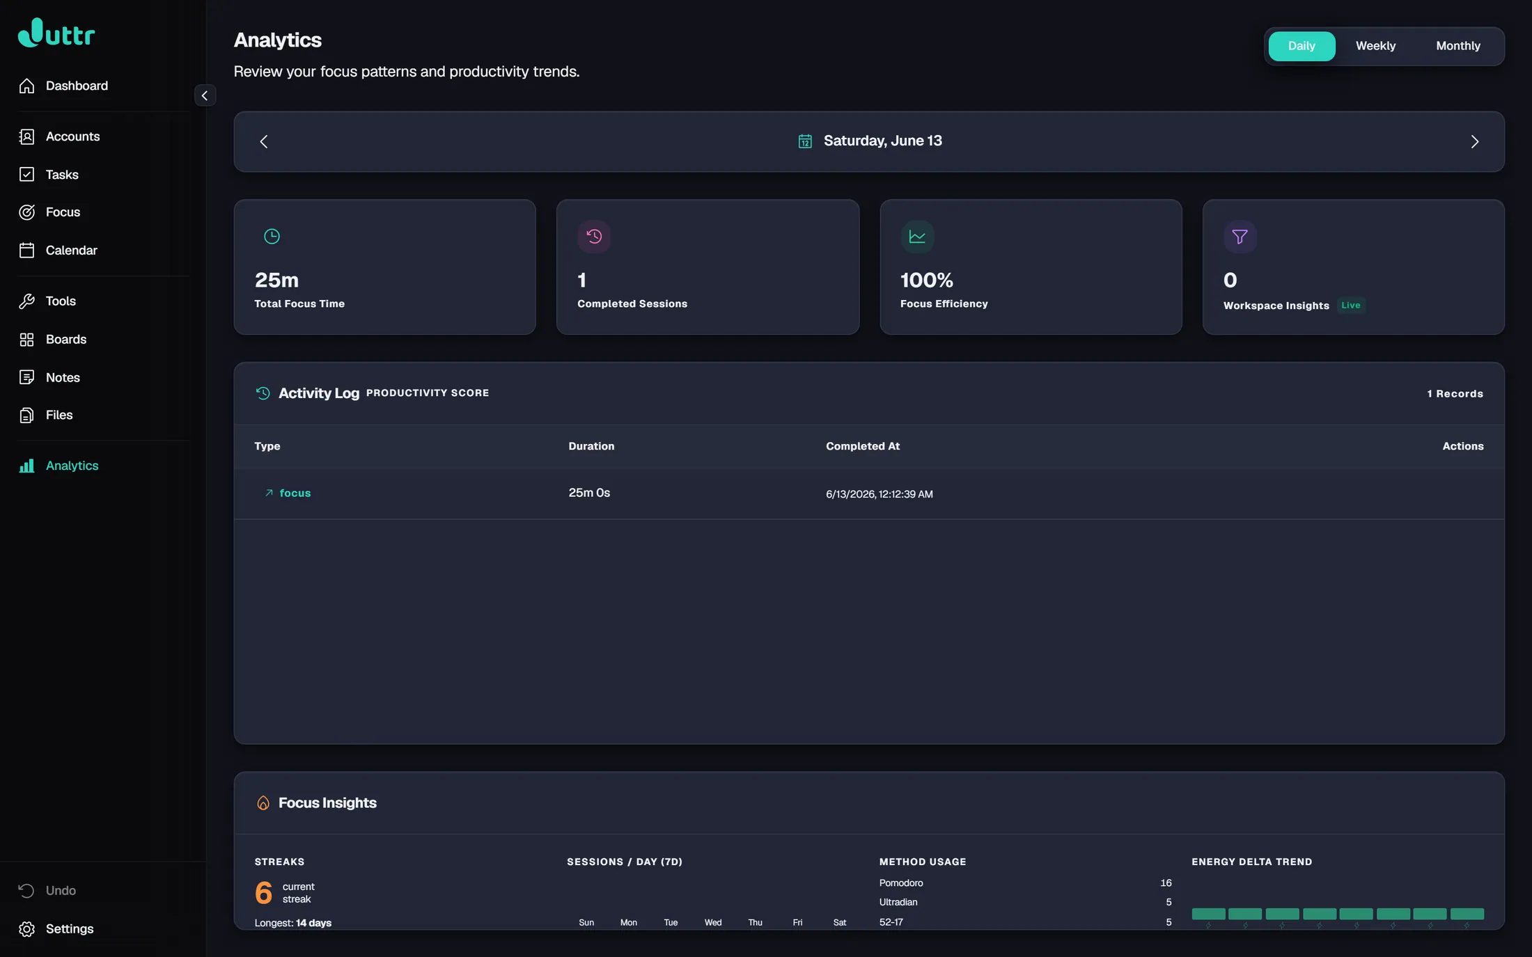The height and width of the screenshot is (957, 1532).
Task: Go to the previous day
Action: click(264, 142)
